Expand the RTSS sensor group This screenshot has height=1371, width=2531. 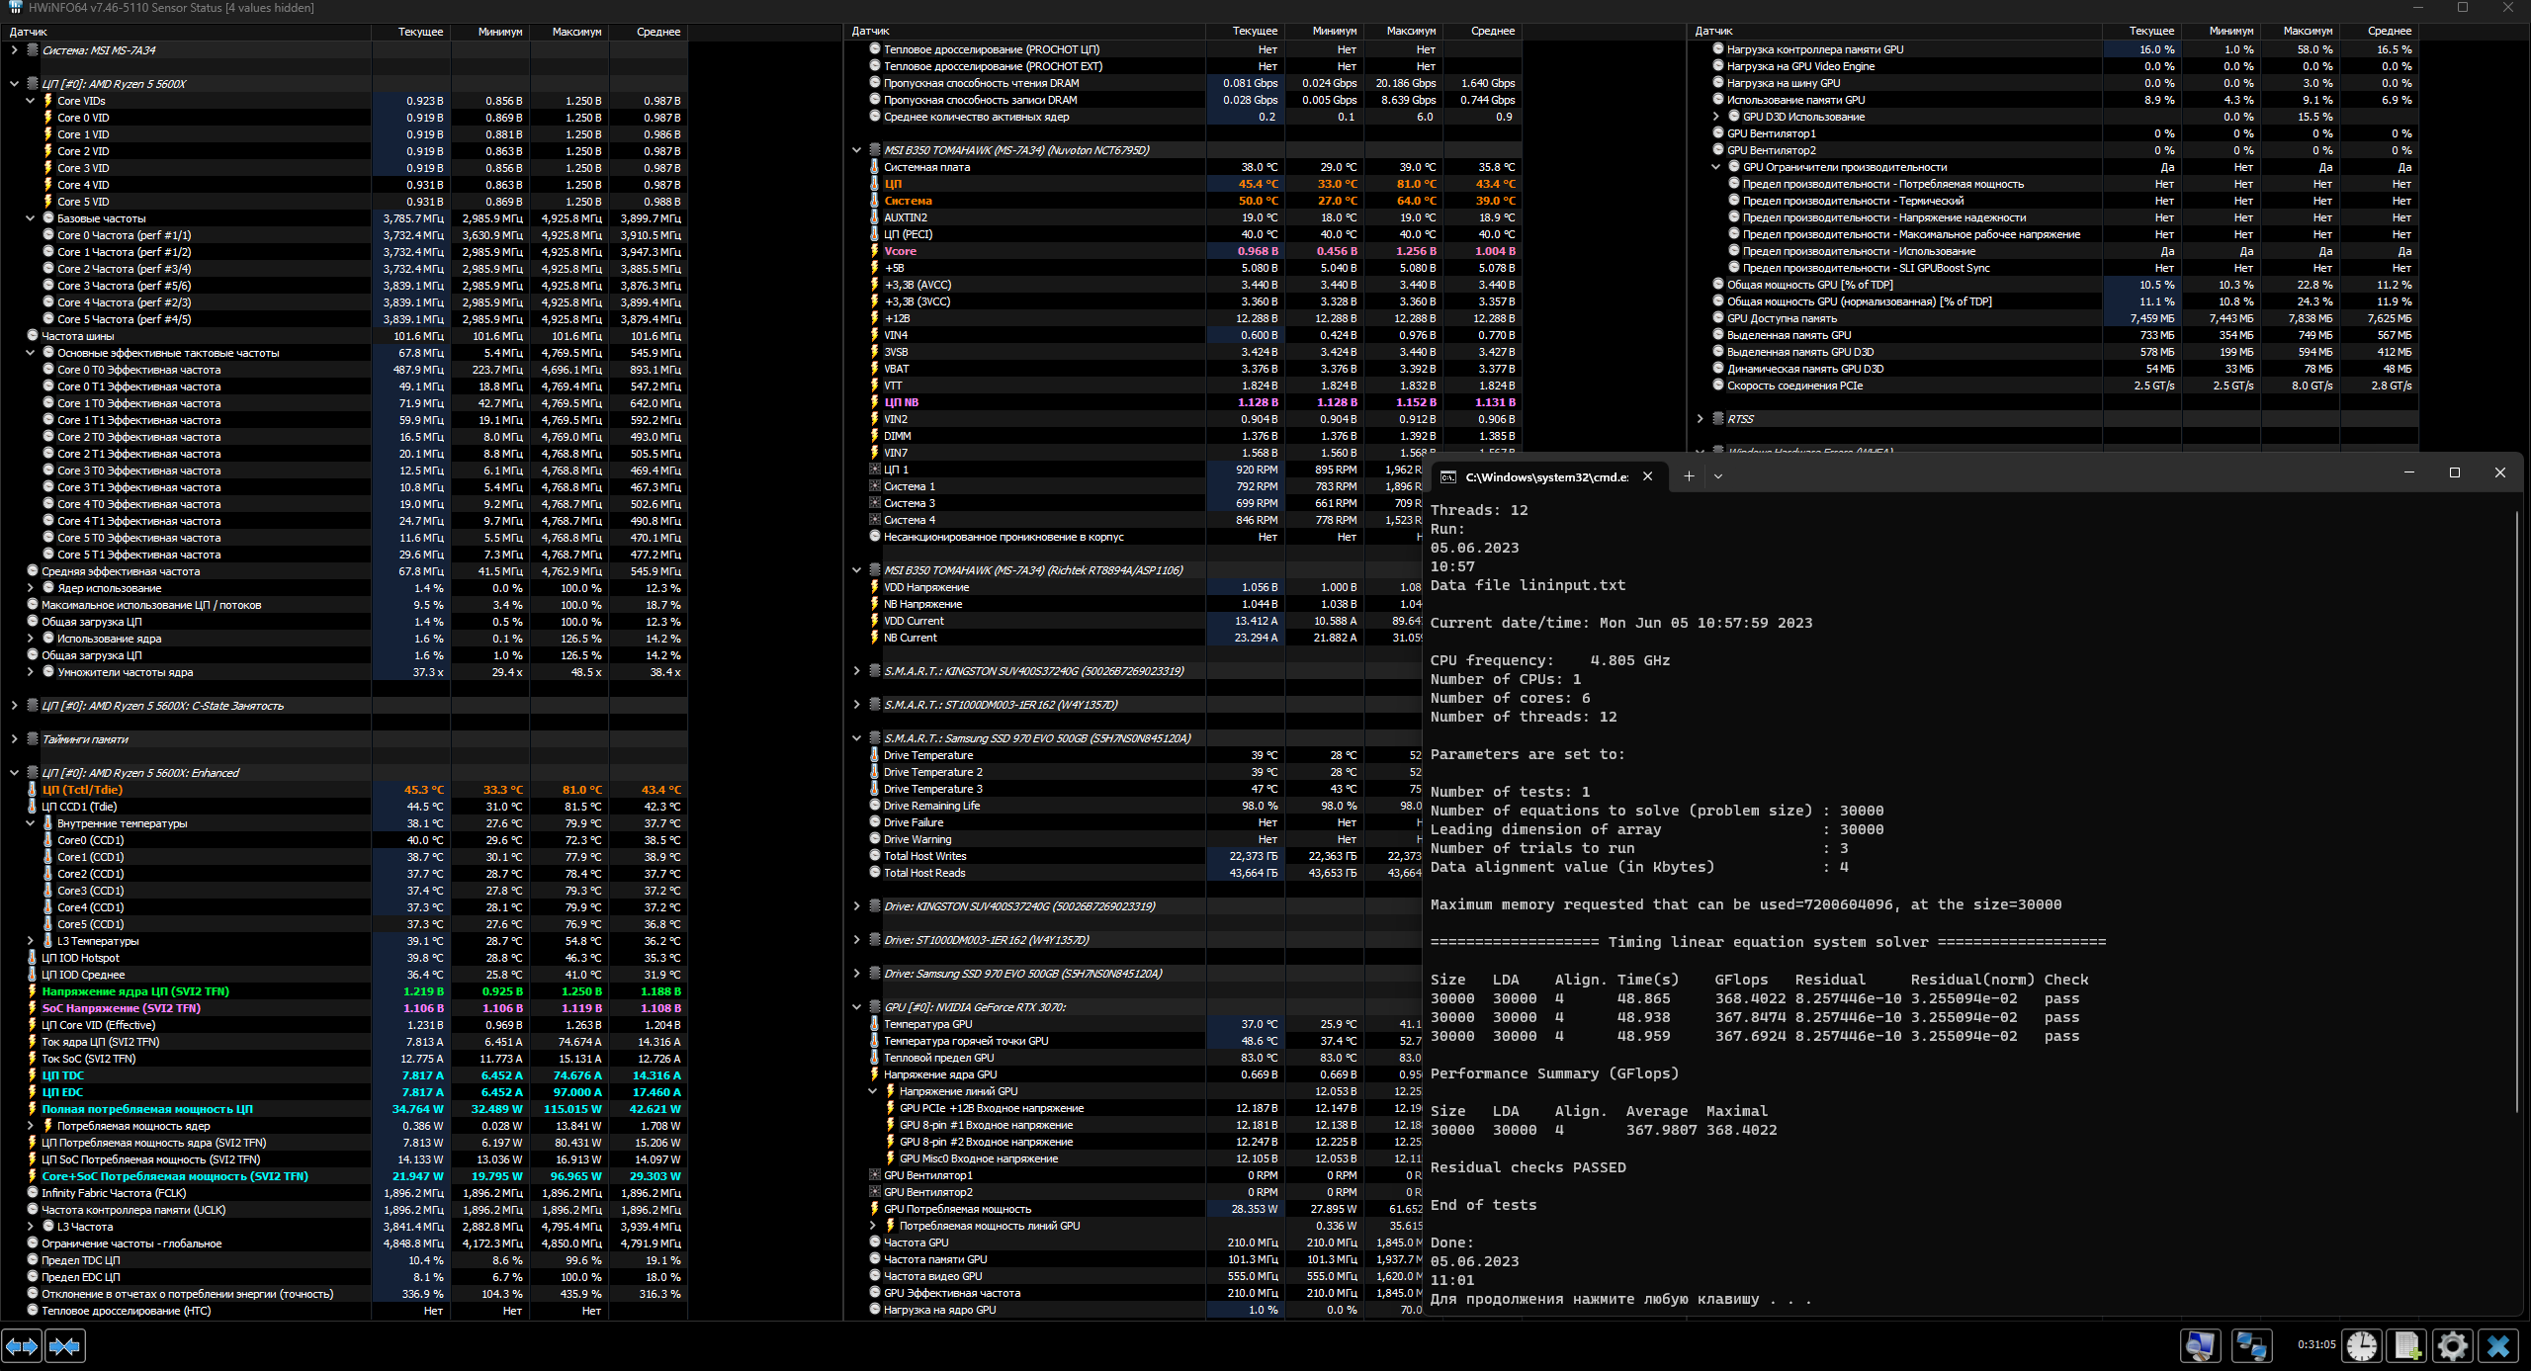[1700, 419]
